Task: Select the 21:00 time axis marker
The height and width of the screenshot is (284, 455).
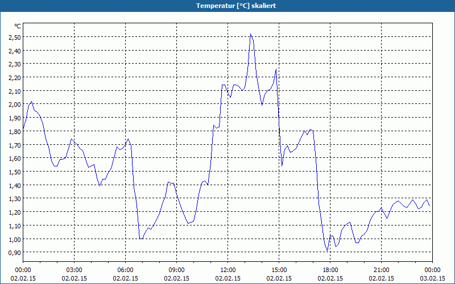Action: (x=381, y=270)
